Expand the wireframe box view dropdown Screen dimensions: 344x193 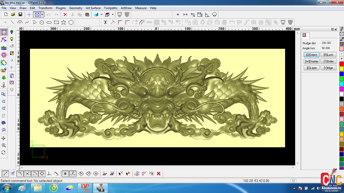[113, 15]
